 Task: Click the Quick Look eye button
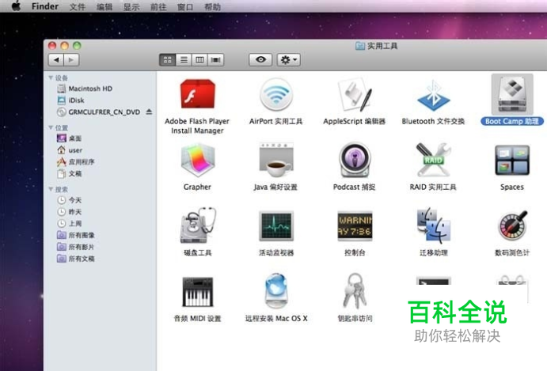click(260, 59)
